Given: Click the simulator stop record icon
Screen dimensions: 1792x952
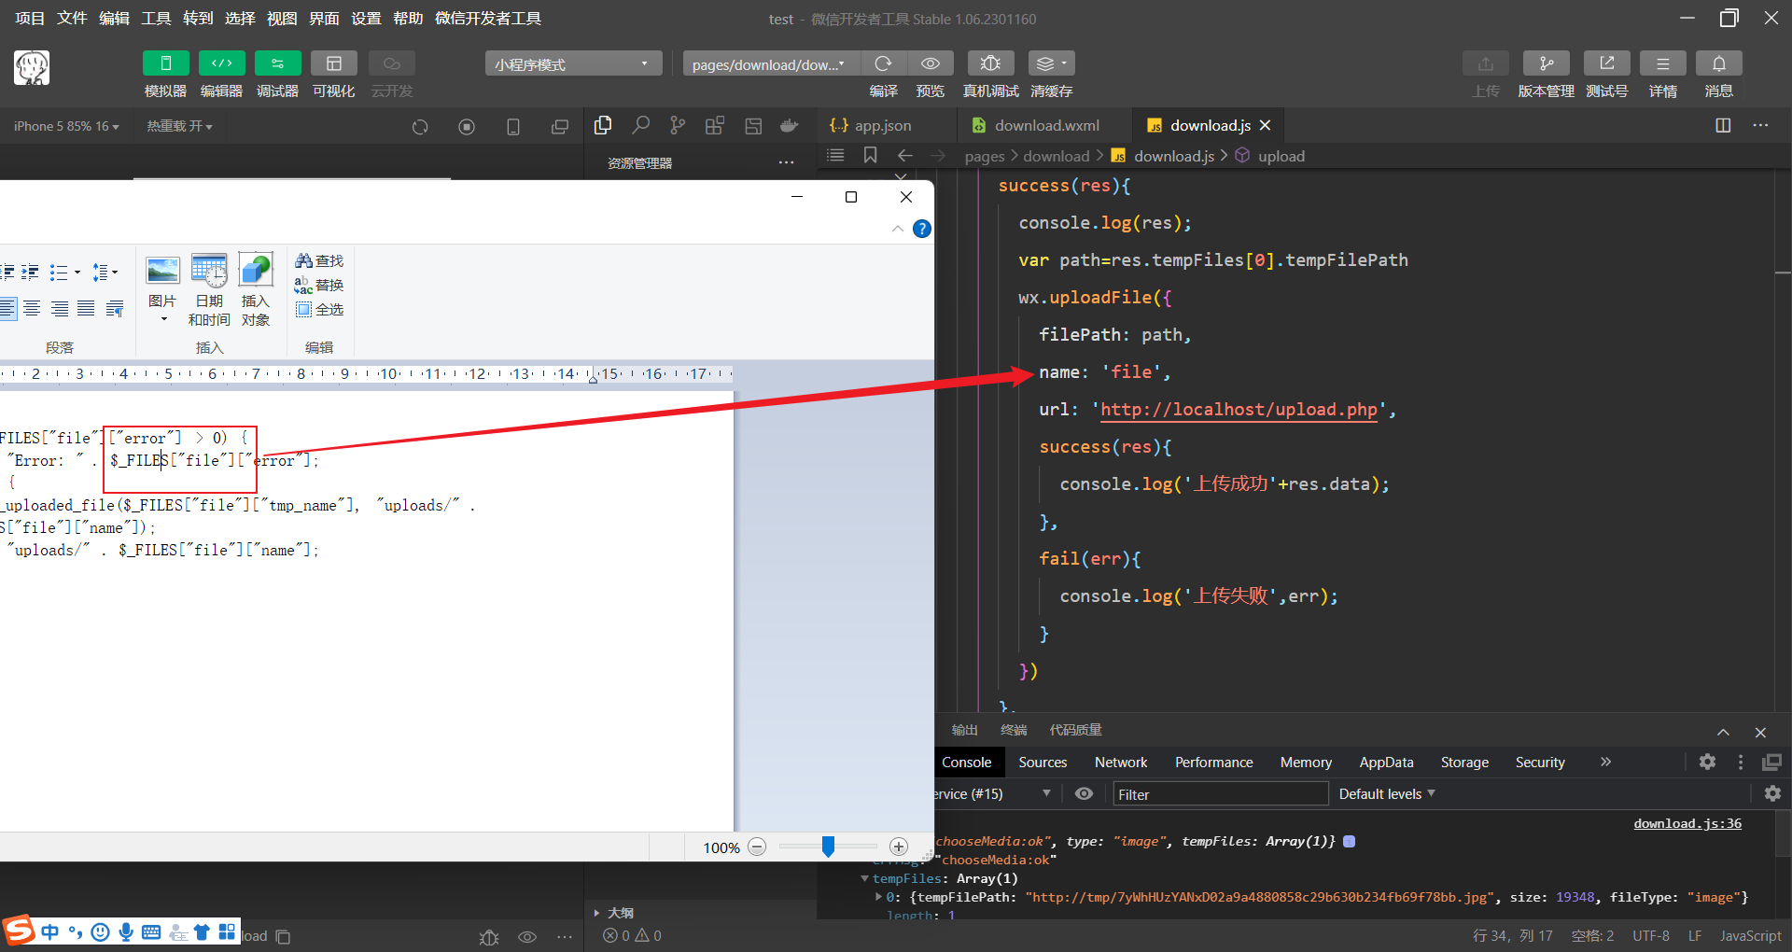Looking at the screenshot, I should (x=467, y=127).
